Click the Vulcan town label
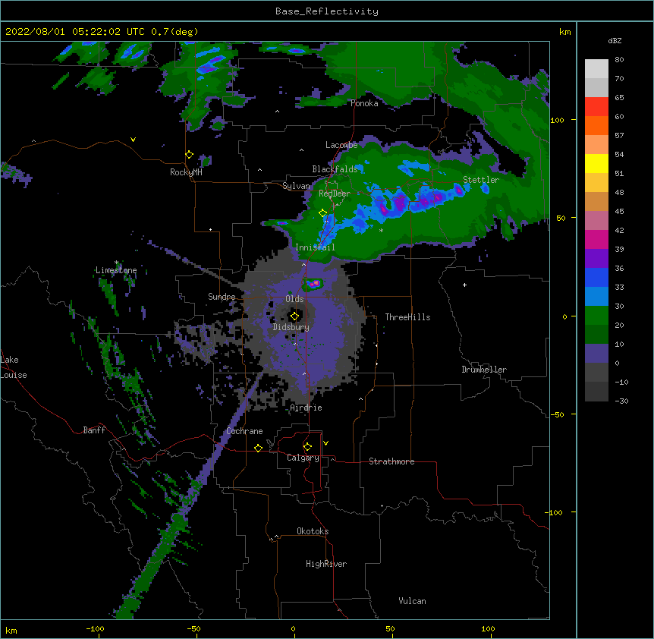The width and height of the screenshot is (654, 639). (x=412, y=601)
